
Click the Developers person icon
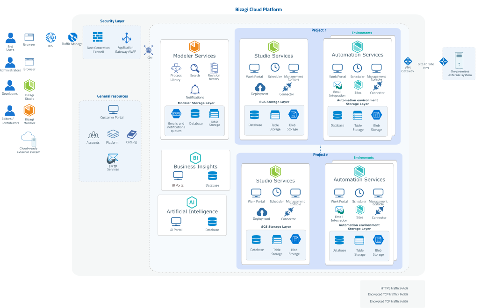coord(10,86)
